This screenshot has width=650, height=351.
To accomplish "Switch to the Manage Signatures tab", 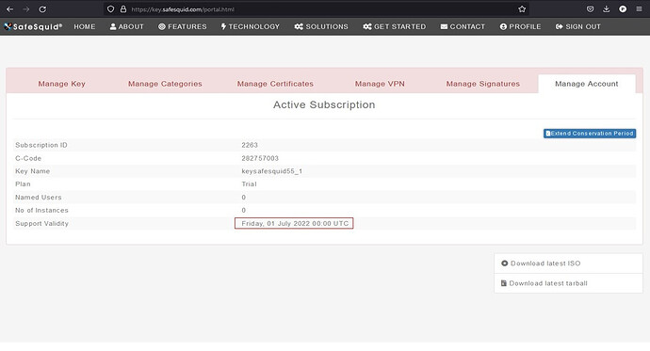I will [x=483, y=84].
